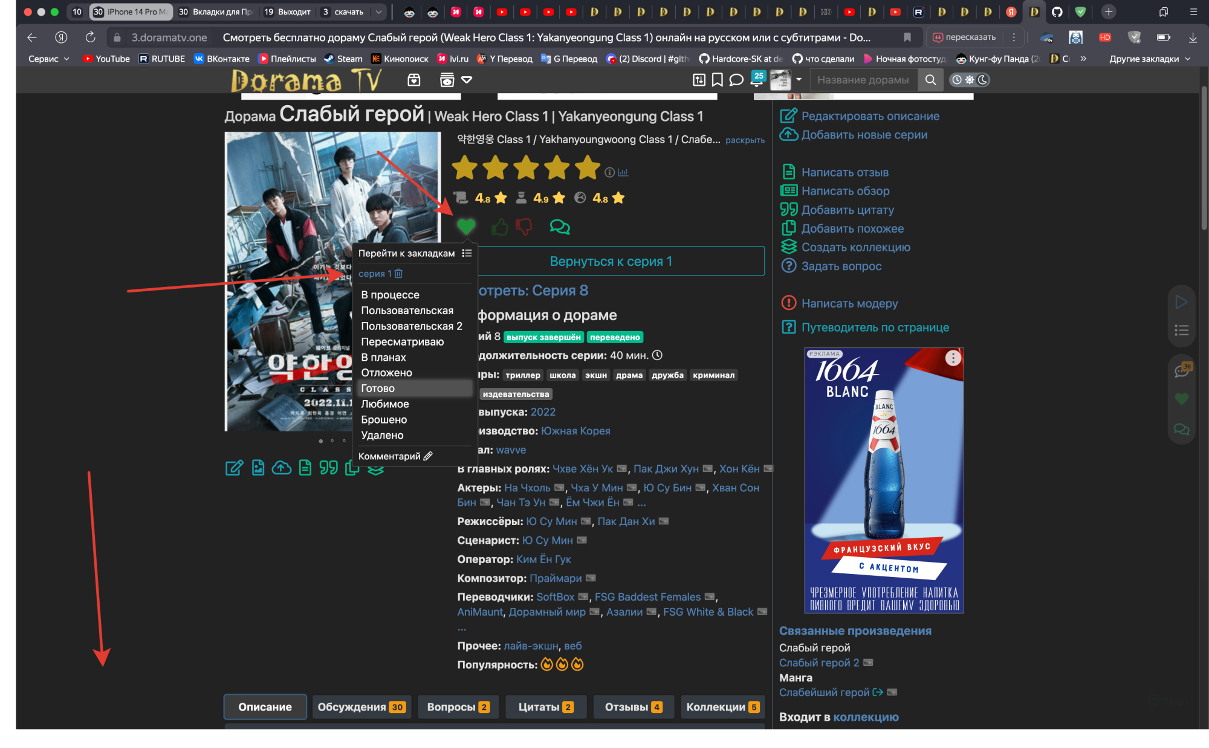Viewport: 1209px width, 748px height.
Task: Select 'Готово' in the bookmark status menu
Action: (378, 389)
